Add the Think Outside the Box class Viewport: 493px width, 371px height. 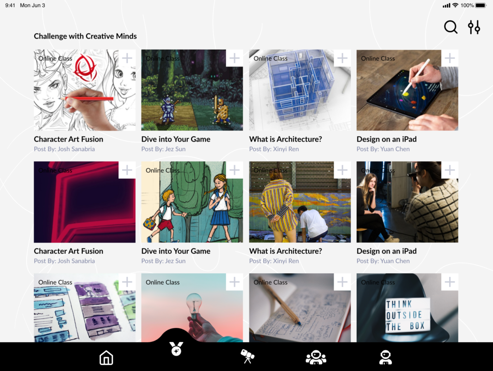pos(450,282)
